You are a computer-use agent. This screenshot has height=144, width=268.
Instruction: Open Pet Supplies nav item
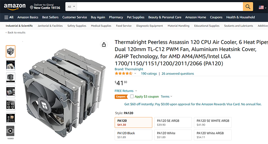[x=136, y=17]
